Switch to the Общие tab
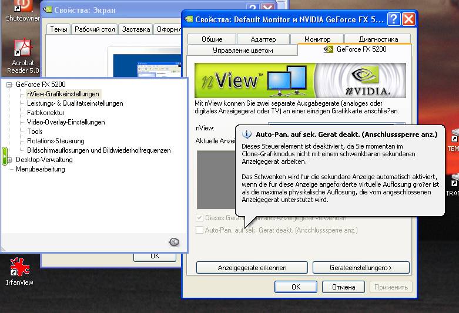Viewport: 459px width, 313px height. [x=212, y=39]
